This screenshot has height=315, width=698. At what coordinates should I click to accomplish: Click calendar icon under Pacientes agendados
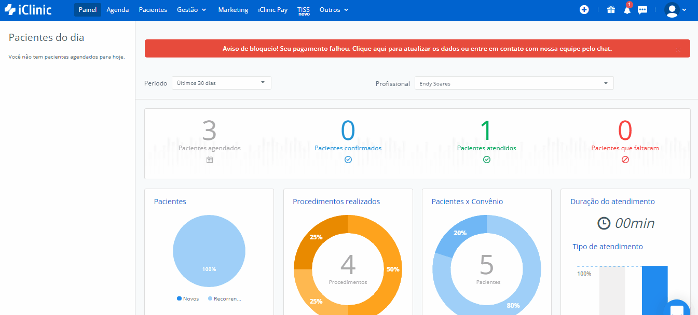(210, 160)
